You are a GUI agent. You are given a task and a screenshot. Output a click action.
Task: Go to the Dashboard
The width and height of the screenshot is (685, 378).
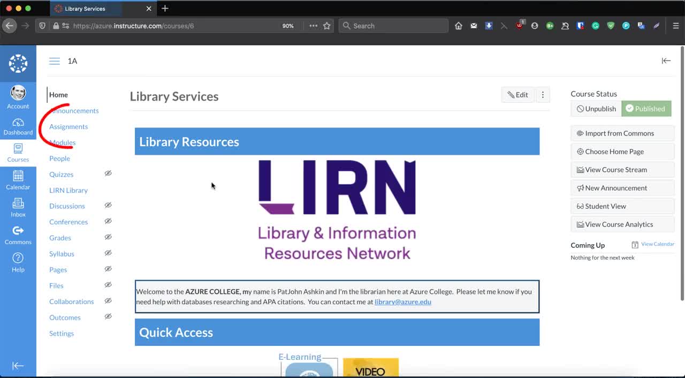pyautogui.click(x=18, y=126)
